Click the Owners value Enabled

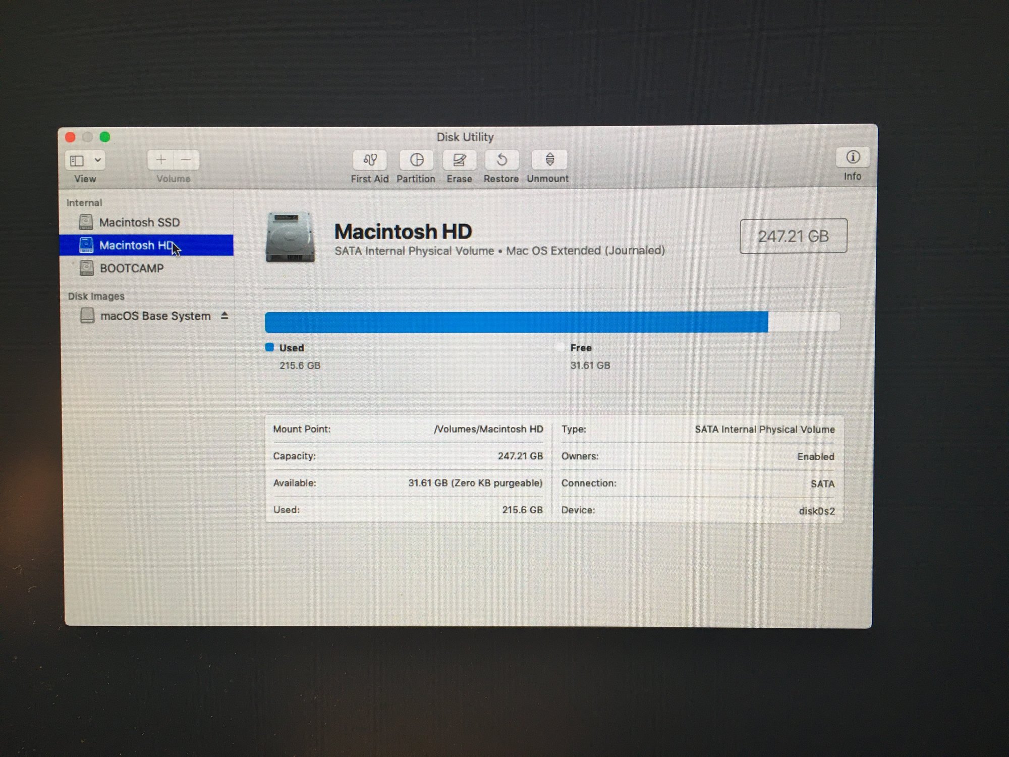(816, 457)
